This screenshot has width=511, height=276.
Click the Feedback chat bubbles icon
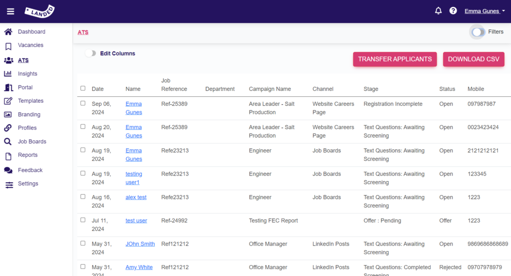[8, 170]
